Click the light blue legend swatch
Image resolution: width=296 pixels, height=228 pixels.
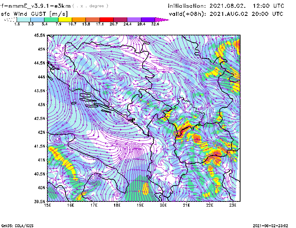point(37,20)
